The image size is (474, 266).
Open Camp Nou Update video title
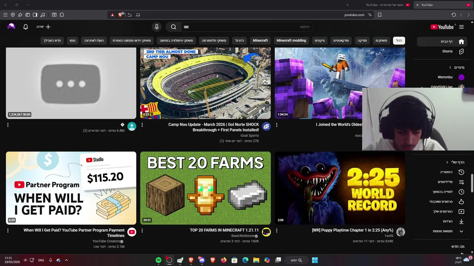pos(214,127)
